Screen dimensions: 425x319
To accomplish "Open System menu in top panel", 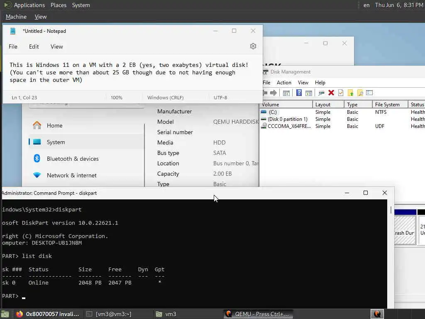I will [81, 5].
